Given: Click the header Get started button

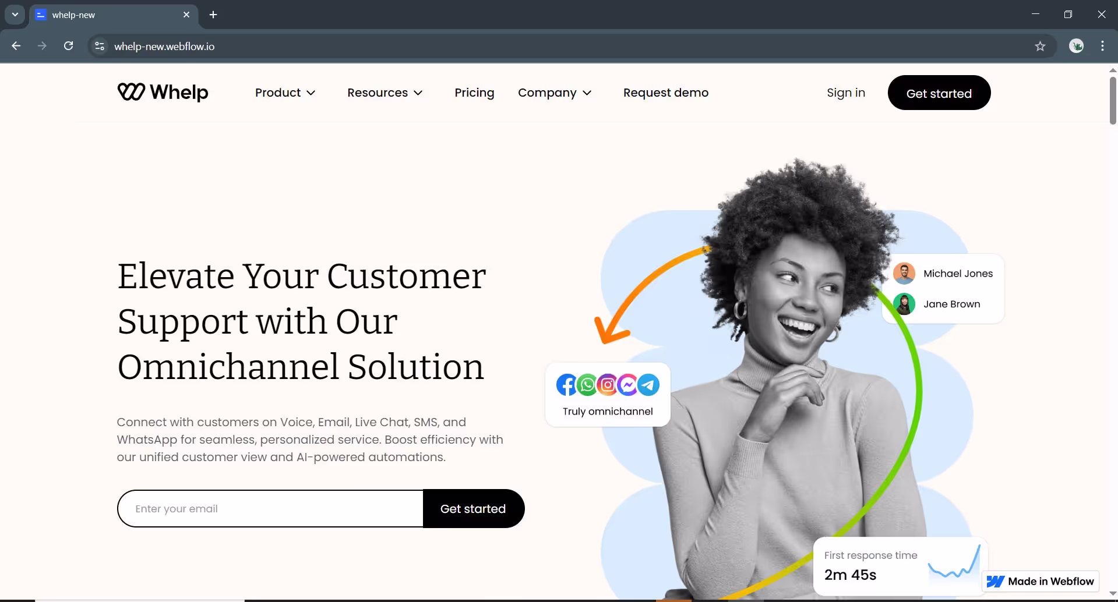Looking at the screenshot, I should pos(939,93).
